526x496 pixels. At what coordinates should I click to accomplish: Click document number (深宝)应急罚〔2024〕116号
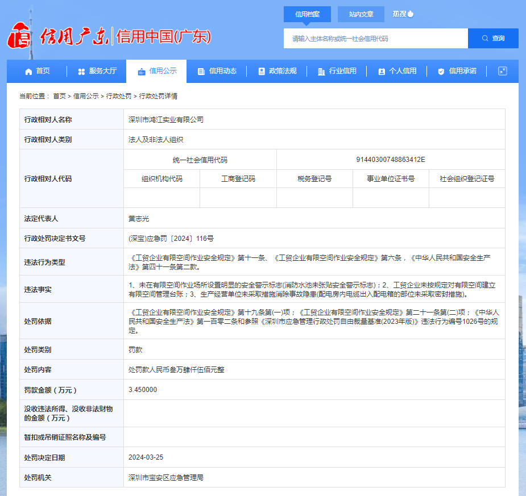[x=171, y=239]
